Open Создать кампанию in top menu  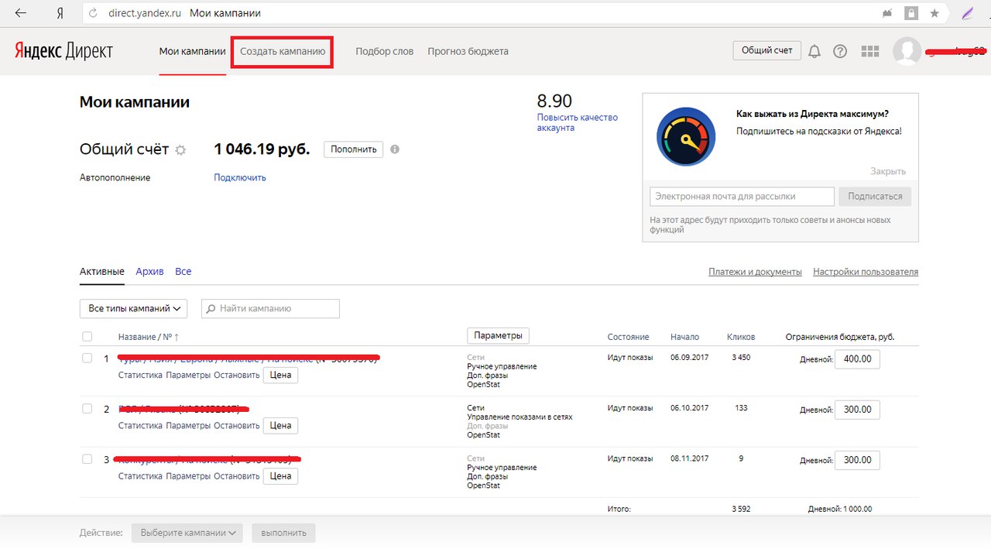pos(283,51)
